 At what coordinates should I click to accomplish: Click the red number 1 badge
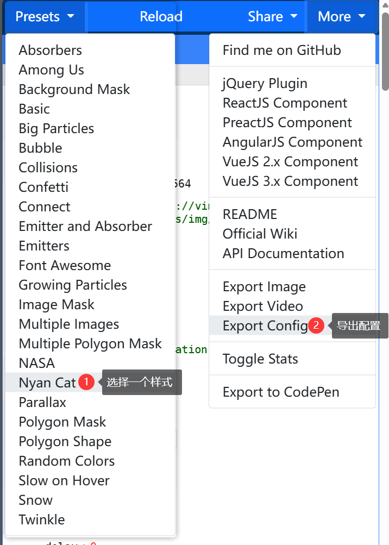87,382
